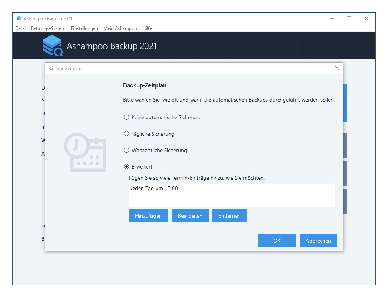This screenshot has height=297, width=388.
Task: Select the Erweitert radio button
Action: (x=126, y=167)
